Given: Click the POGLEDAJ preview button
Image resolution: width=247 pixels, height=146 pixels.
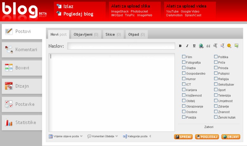Looking at the screenshot, I should click(x=207, y=137).
